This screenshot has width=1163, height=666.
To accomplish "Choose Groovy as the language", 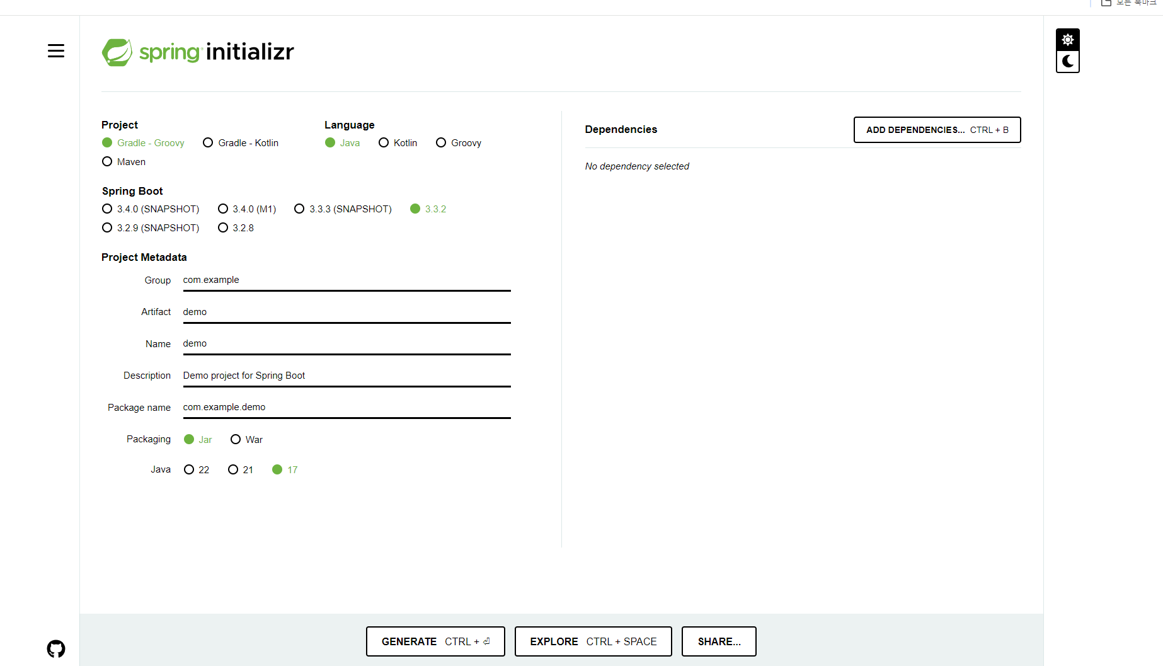I will click(x=459, y=143).
